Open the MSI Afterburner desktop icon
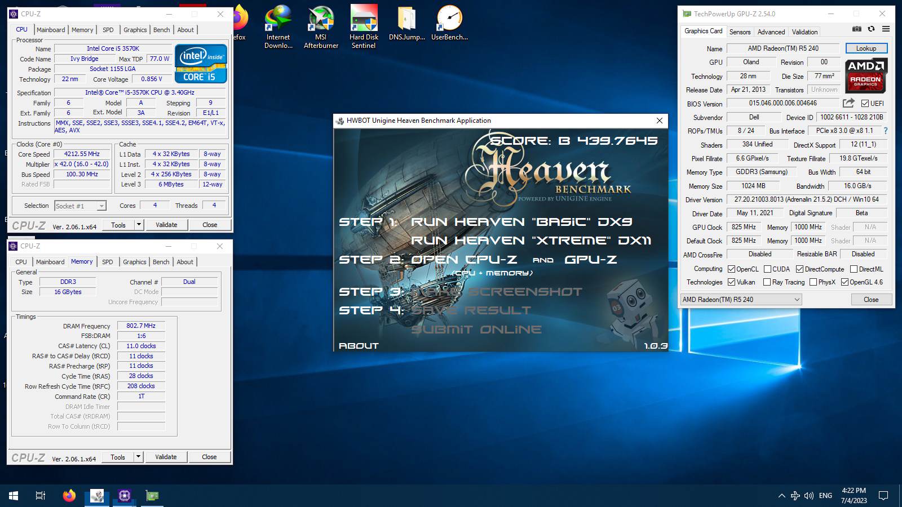 point(321,26)
